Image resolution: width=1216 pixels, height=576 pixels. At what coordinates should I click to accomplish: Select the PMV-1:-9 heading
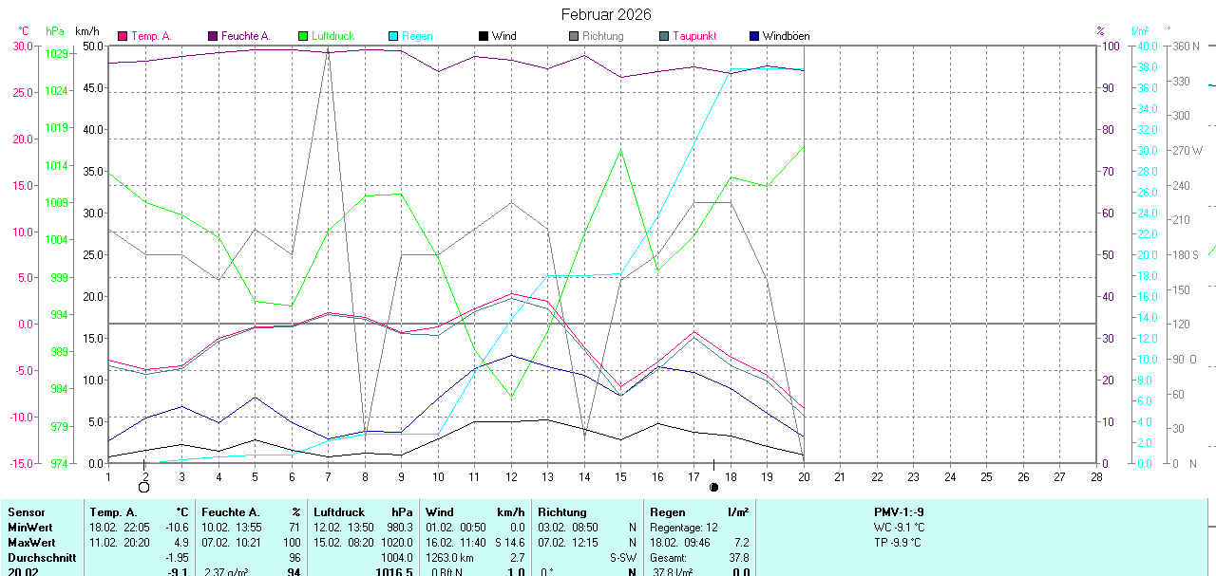point(899,512)
